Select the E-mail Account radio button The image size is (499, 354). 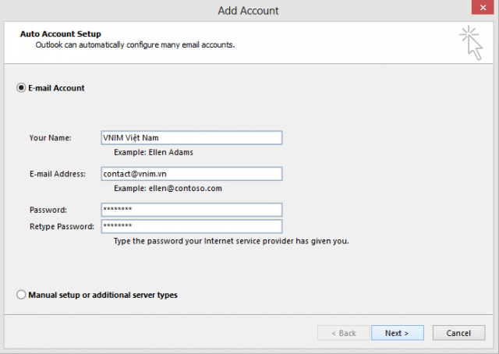click(x=21, y=88)
